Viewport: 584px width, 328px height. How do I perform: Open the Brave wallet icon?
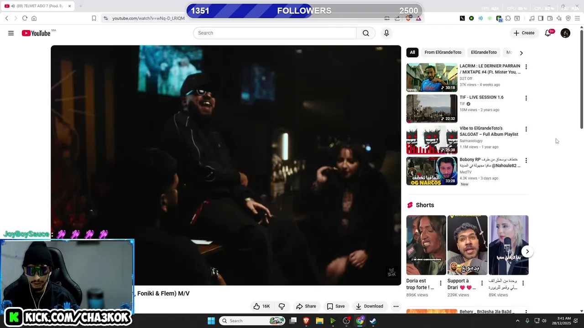(550, 18)
